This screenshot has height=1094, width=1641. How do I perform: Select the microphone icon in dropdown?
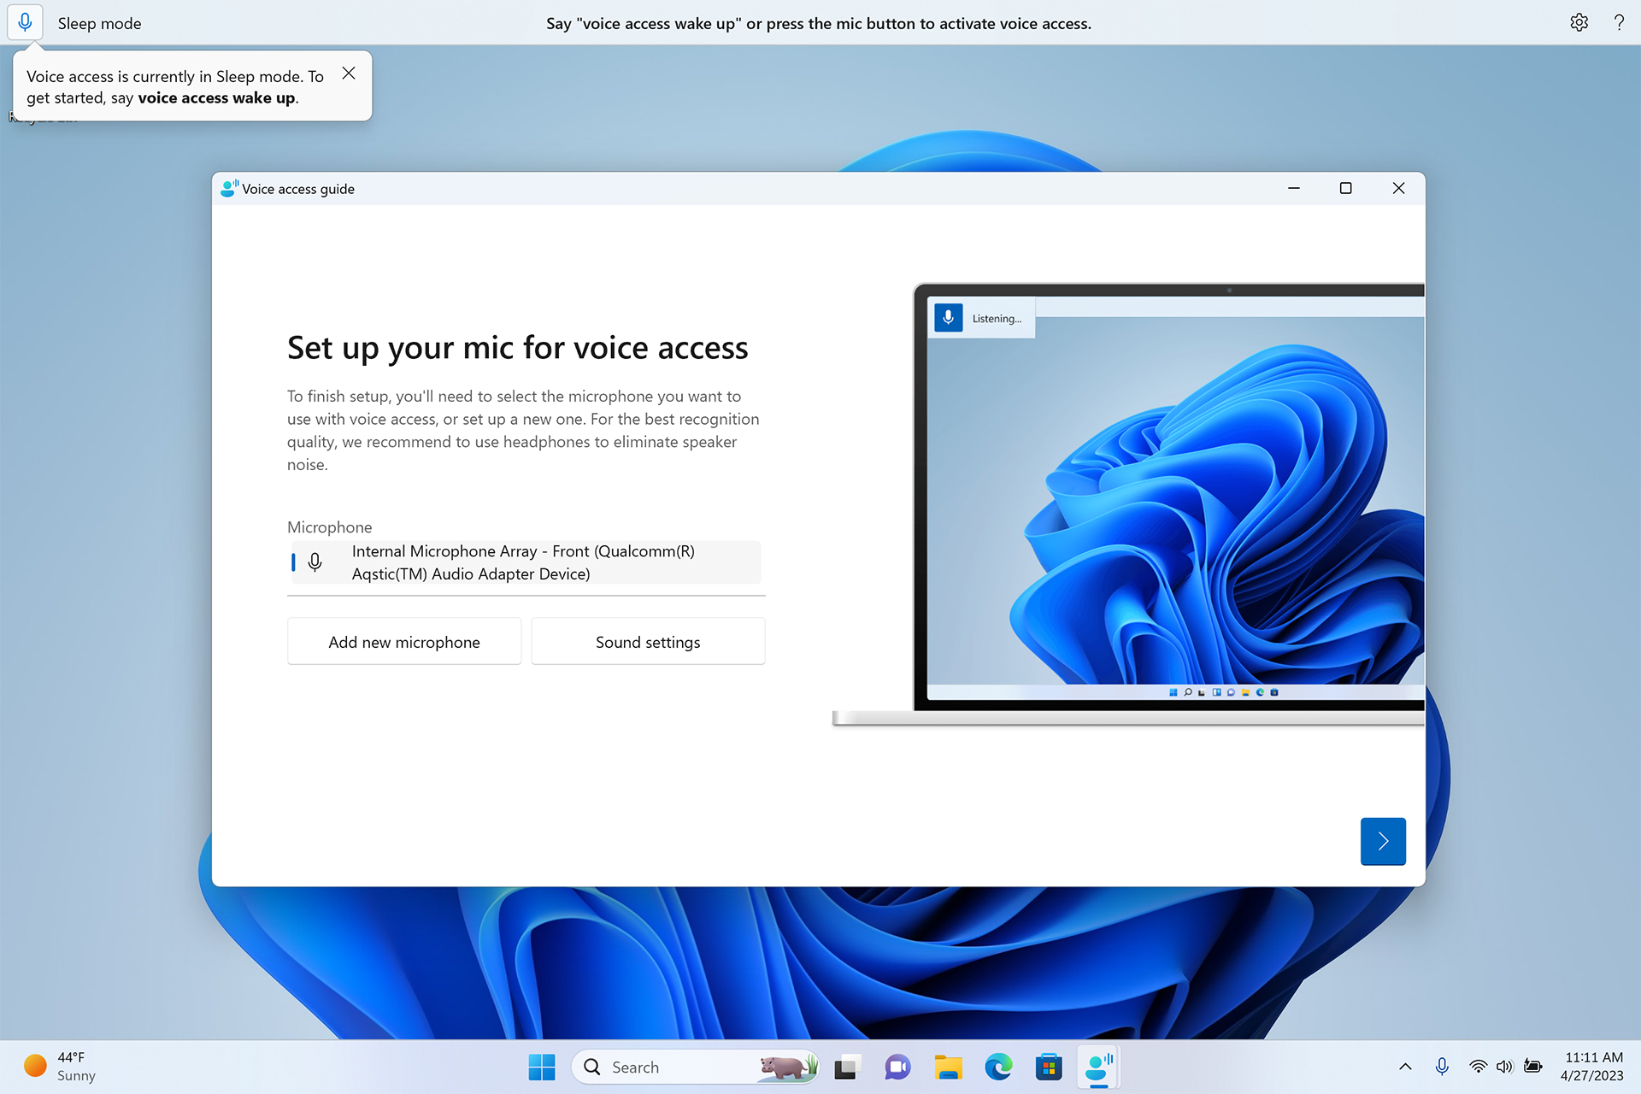coord(314,563)
